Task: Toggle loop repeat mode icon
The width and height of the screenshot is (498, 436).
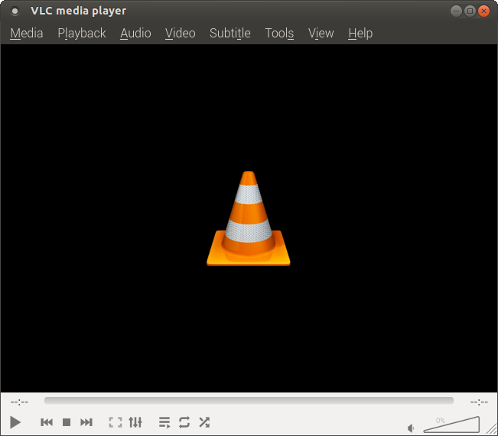Action: point(184,422)
